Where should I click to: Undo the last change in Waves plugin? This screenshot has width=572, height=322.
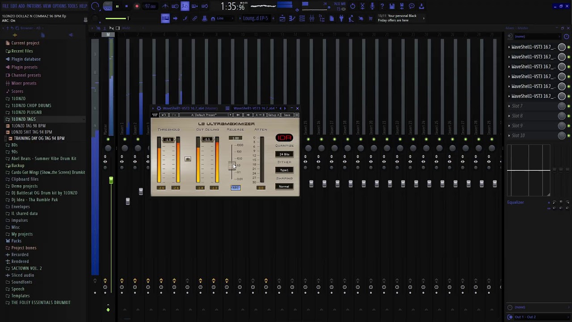[x=164, y=115]
